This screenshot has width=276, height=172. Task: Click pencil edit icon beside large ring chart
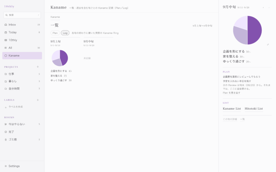268,44
